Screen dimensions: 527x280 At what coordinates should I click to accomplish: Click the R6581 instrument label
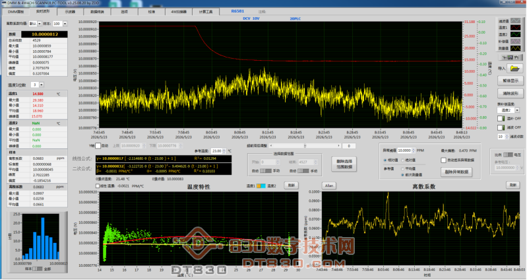coord(237,11)
